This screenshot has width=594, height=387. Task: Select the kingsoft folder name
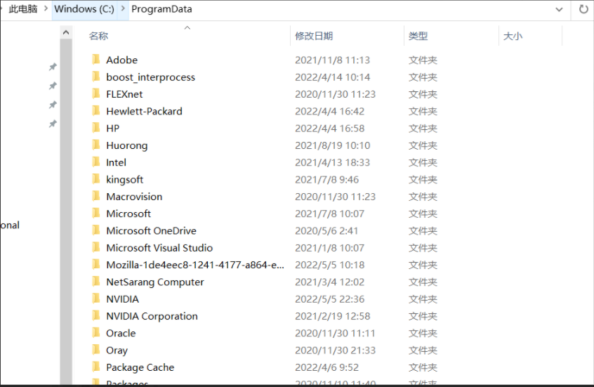(x=125, y=179)
